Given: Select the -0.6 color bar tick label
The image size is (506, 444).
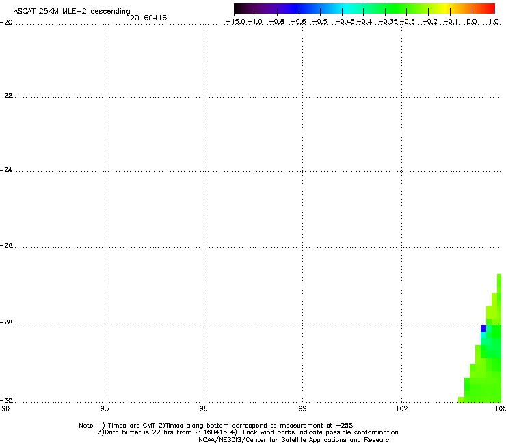Looking at the screenshot, I should (299, 22).
